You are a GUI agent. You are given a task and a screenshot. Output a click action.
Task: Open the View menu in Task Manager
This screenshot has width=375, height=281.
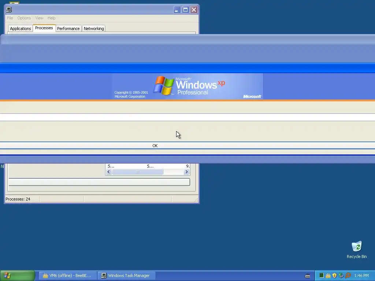[x=39, y=18]
